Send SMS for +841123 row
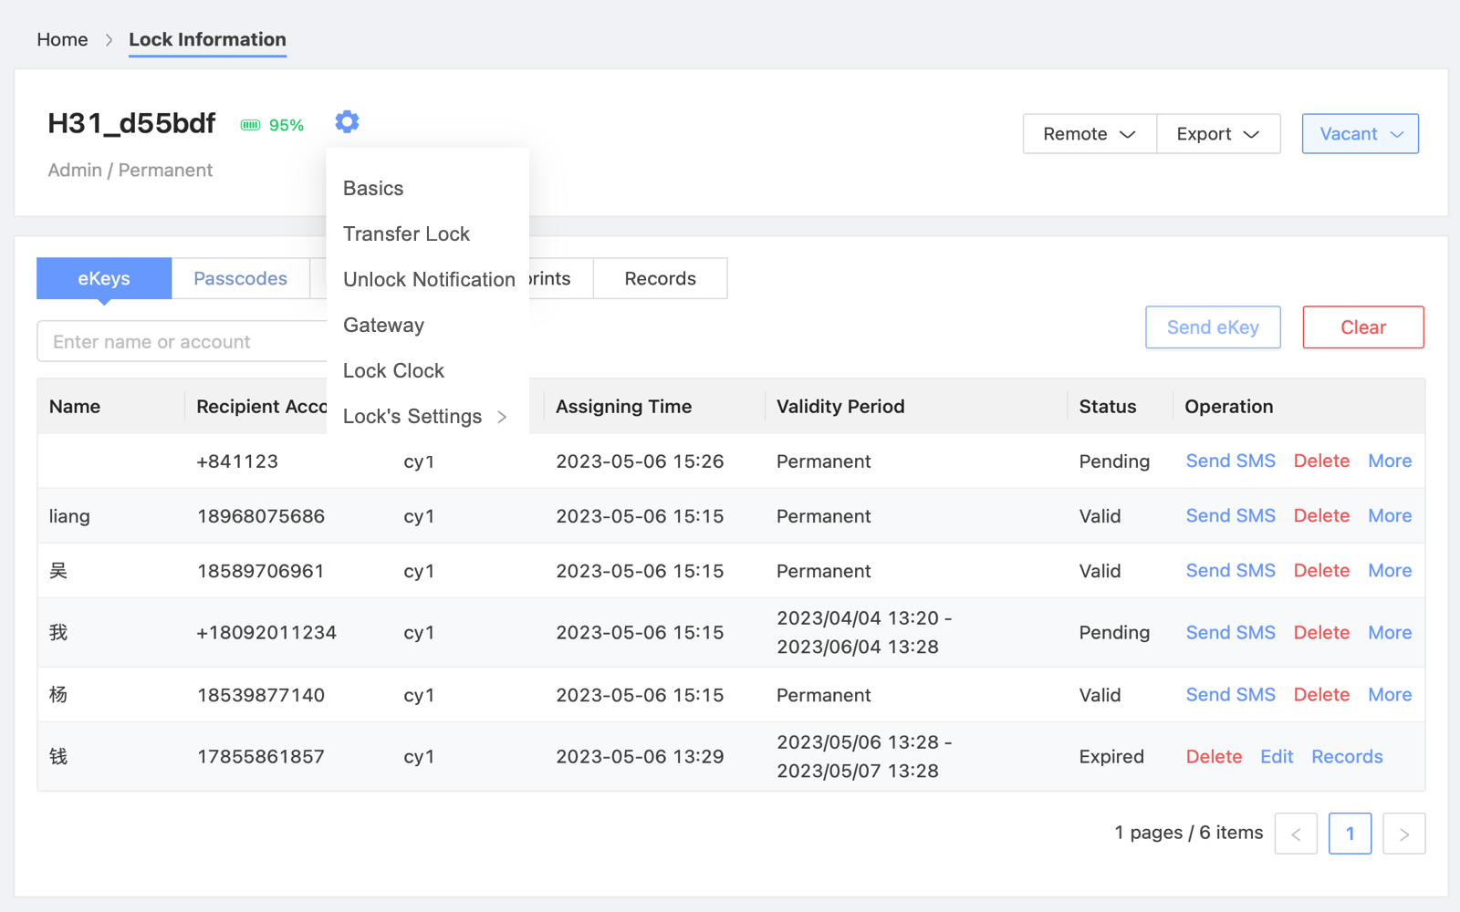Viewport: 1460px width, 912px height. pos(1230,461)
